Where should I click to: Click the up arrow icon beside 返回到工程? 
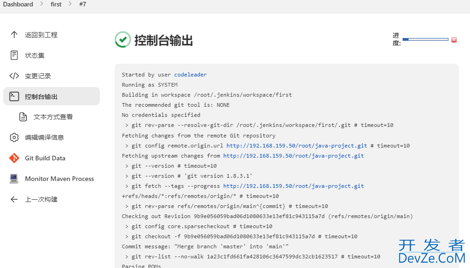pos(14,35)
